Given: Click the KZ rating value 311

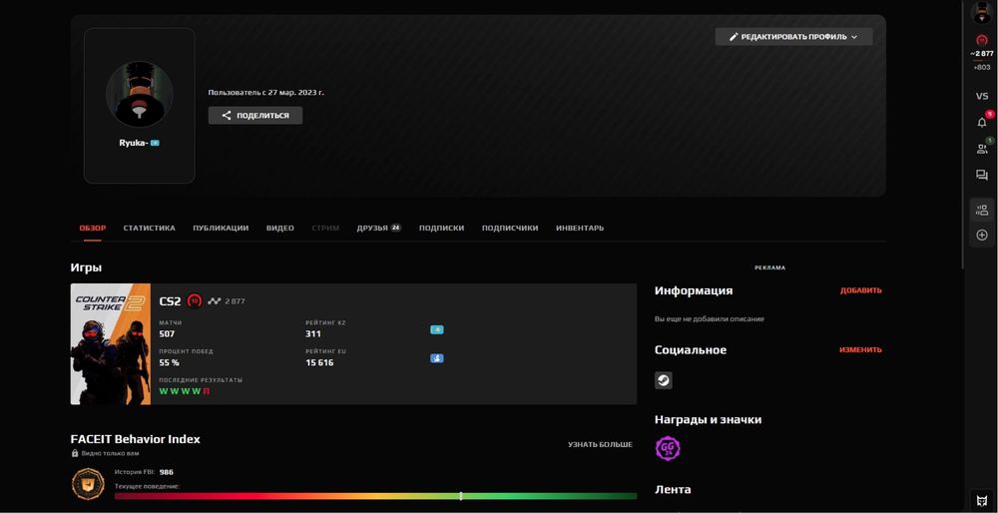Looking at the screenshot, I should (x=313, y=333).
